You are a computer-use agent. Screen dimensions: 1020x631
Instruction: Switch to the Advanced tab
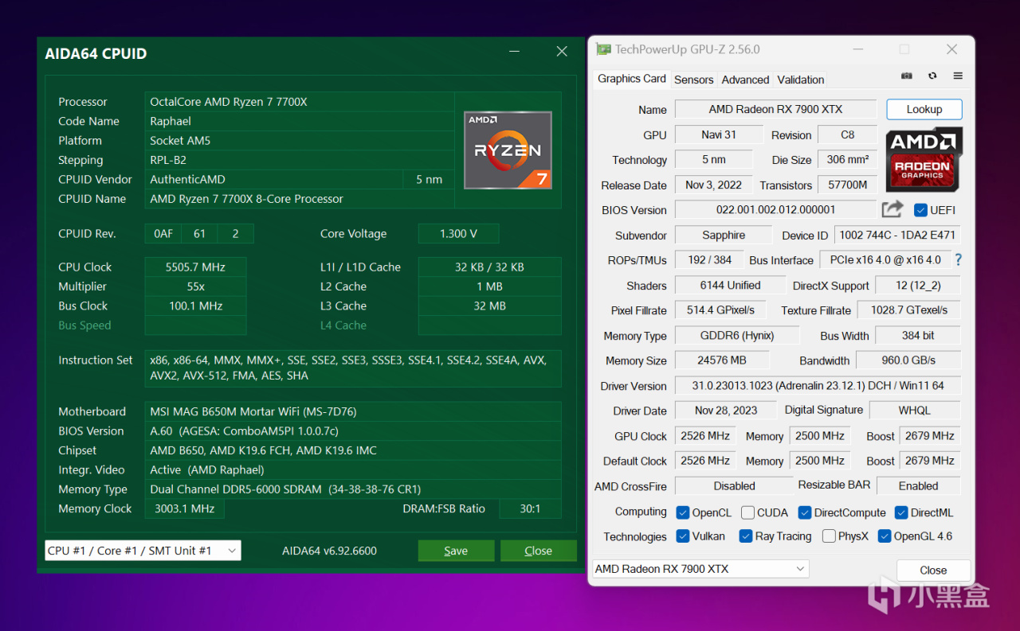pyautogui.click(x=745, y=80)
